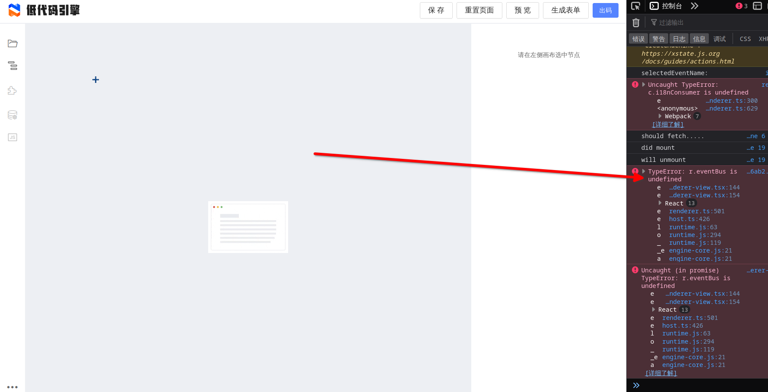The height and width of the screenshot is (392, 768).
Task: Toggle the 警告 console filter
Action: 658,38
